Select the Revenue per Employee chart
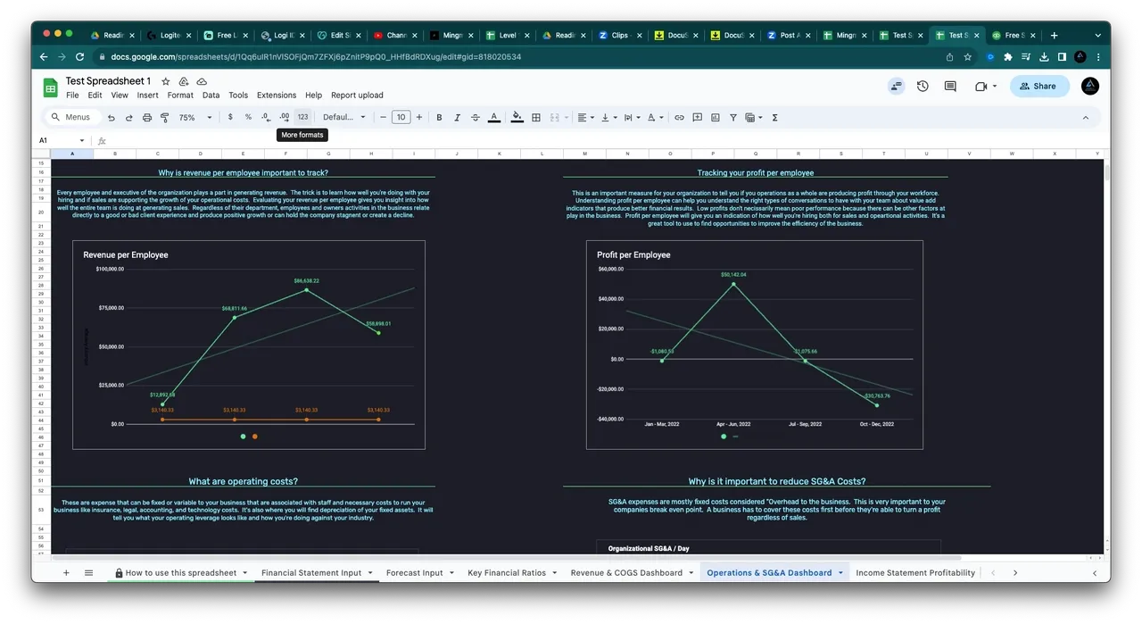The image size is (1142, 624). pyautogui.click(x=249, y=345)
